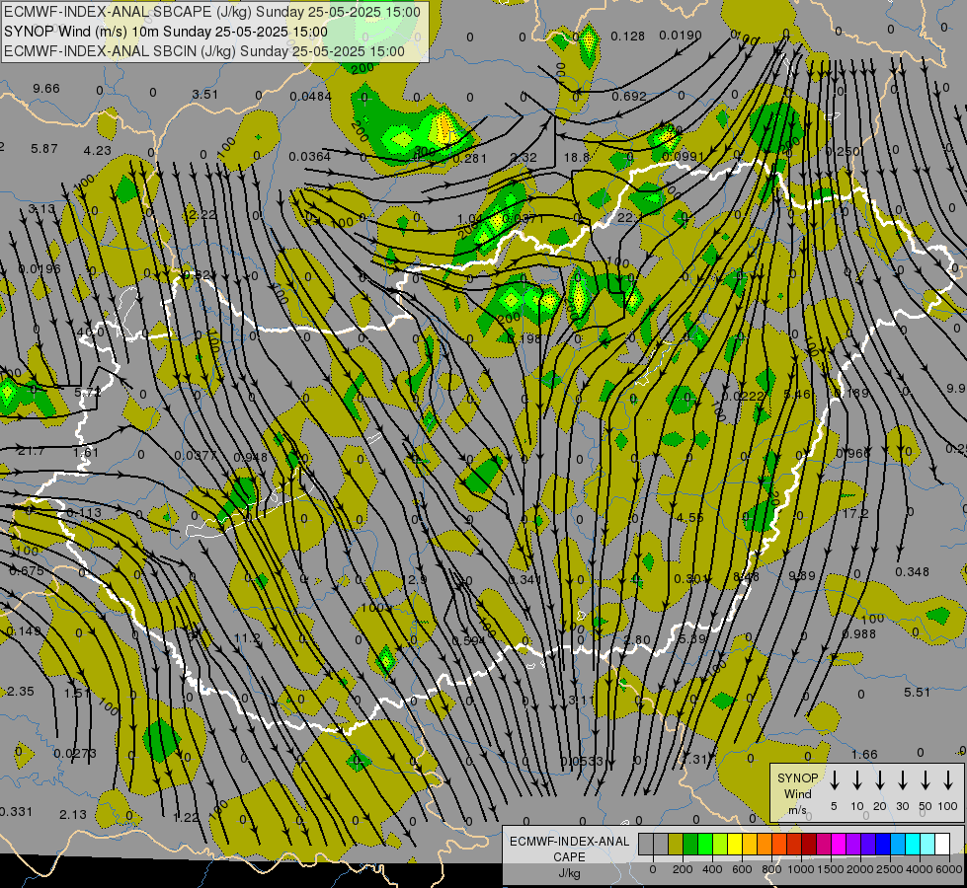Click the 1000 tick label on color scale
The image size is (967, 888).
click(801, 869)
